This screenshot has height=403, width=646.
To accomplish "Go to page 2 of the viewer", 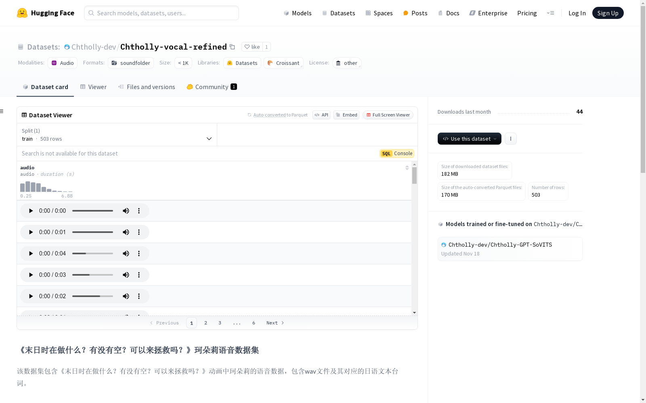I will [206, 323].
